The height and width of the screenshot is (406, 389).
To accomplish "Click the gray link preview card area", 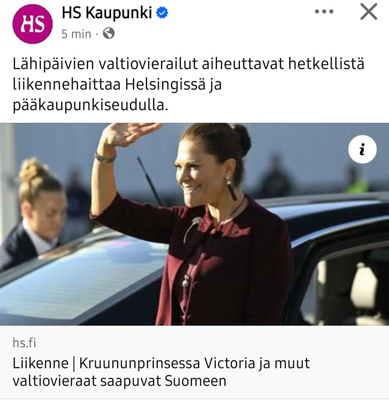I will point(194,362).
